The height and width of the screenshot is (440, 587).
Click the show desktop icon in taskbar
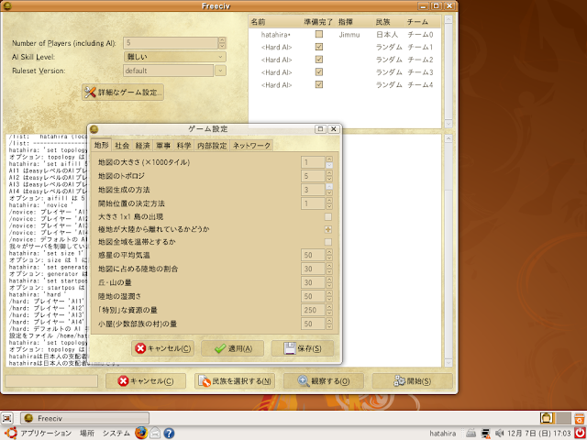pos(8,418)
